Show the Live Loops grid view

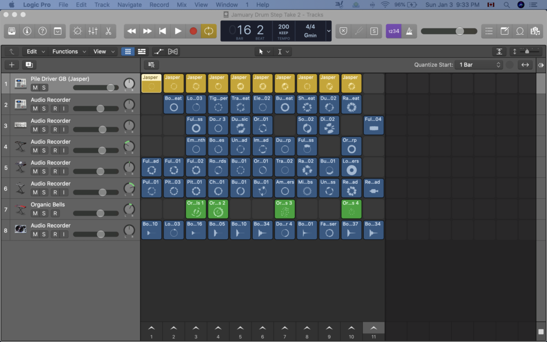[x=128, y=52]
